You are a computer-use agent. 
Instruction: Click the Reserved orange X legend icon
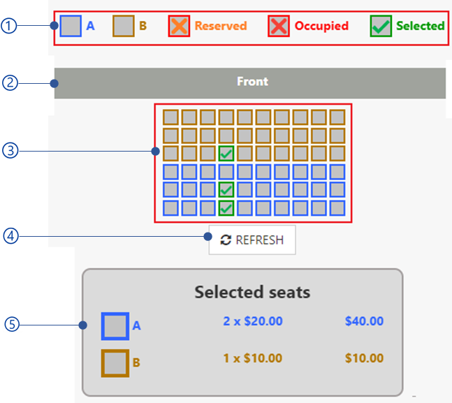click(x=180, y=27)
